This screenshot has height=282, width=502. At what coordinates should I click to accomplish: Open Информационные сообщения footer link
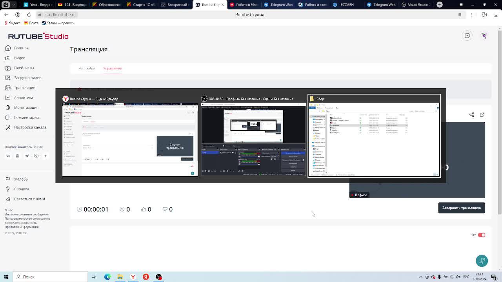27,215
